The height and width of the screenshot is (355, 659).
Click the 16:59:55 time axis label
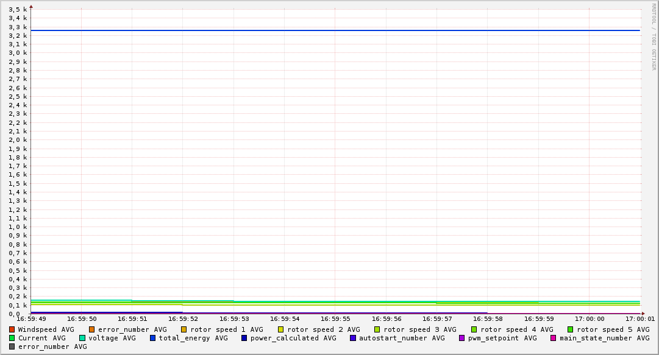[x=335, y=318]
